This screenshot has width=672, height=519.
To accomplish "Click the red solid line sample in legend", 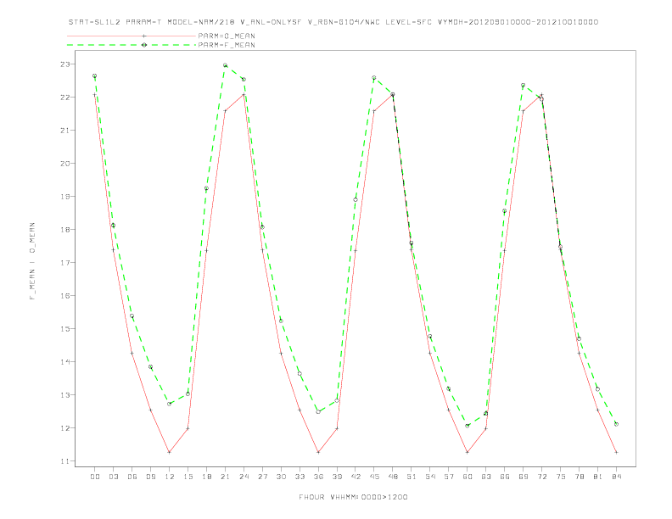I will tap(132, 36).
